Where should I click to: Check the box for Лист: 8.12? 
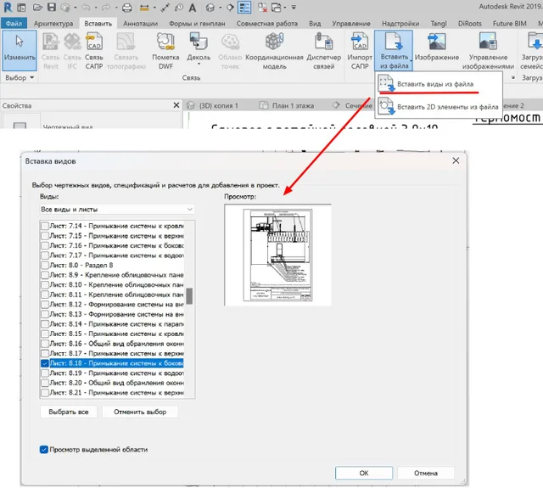click(45, 305)
